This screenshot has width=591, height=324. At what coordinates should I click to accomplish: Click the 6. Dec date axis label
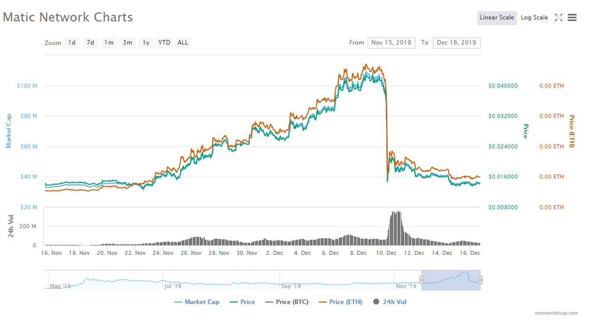tap(330, 252)
